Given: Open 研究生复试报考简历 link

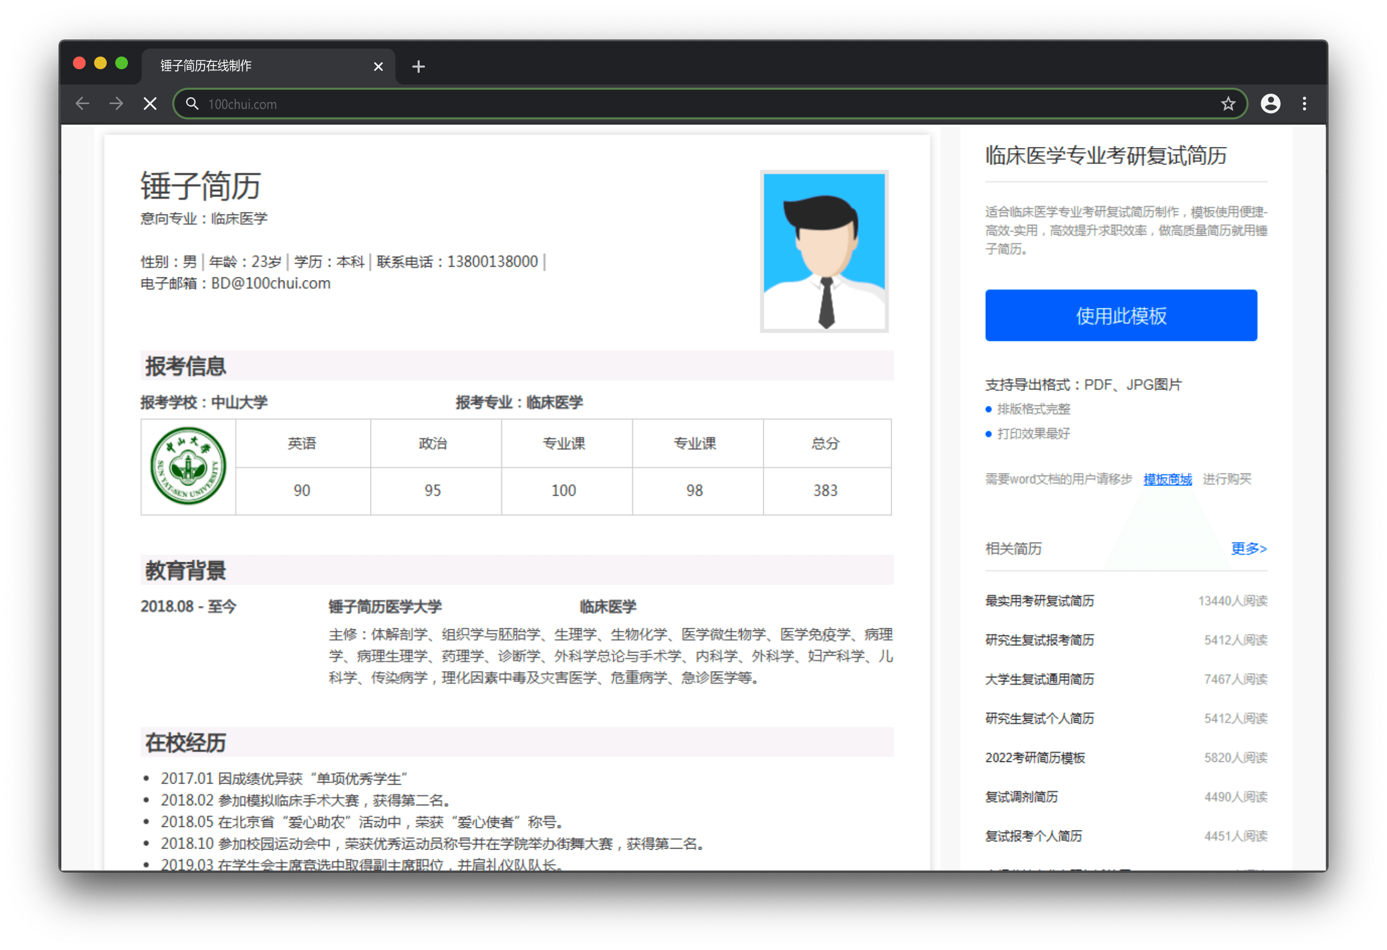Looking at the screenshot, I should coord(1039,640).
